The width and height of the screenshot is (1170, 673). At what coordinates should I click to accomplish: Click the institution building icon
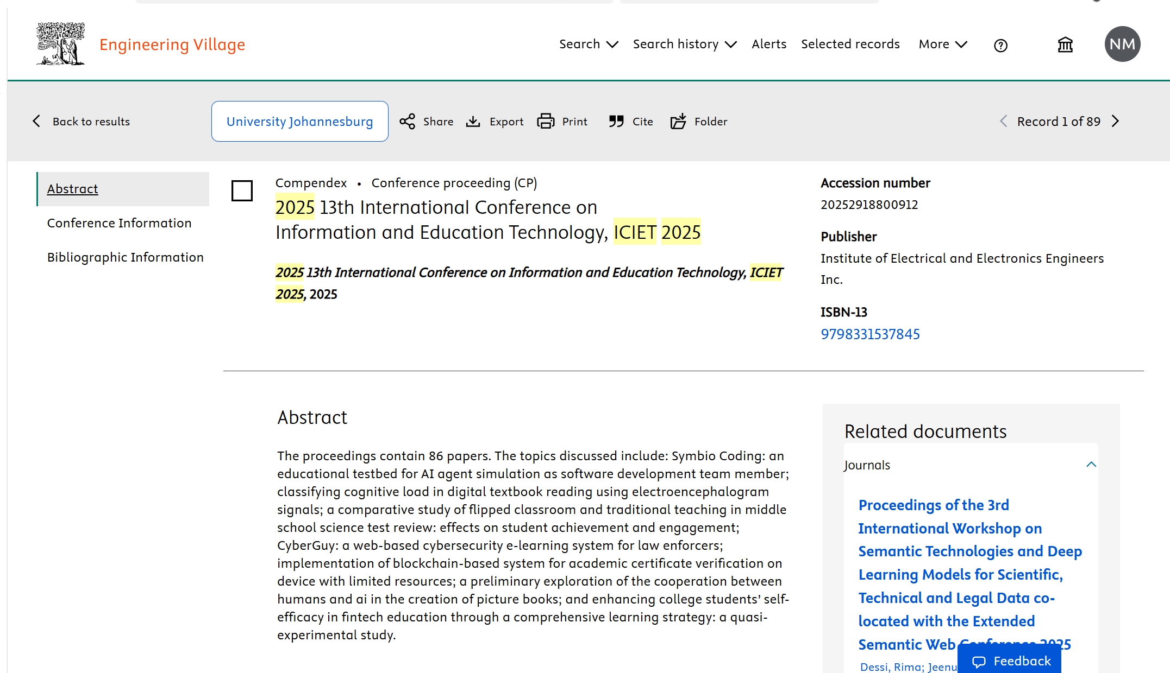pyautogui.click(x=1065, y=45)
